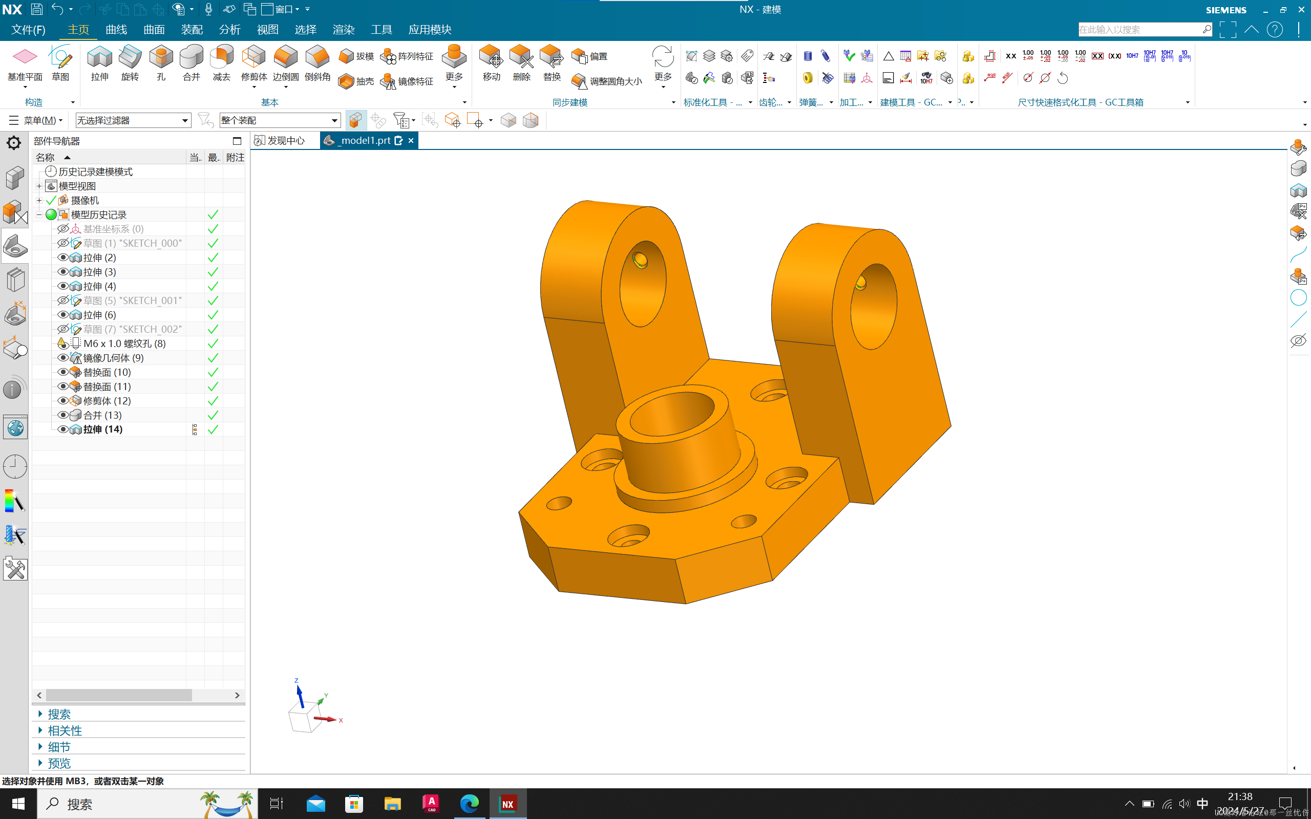Toggle visibility of 拉伸 (14)
This screenshot has width=1311, height=819.
pos(63,429)
